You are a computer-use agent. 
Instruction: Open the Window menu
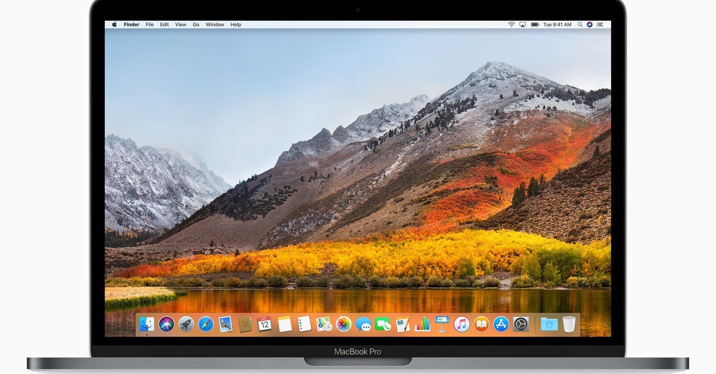coord(215,25)
